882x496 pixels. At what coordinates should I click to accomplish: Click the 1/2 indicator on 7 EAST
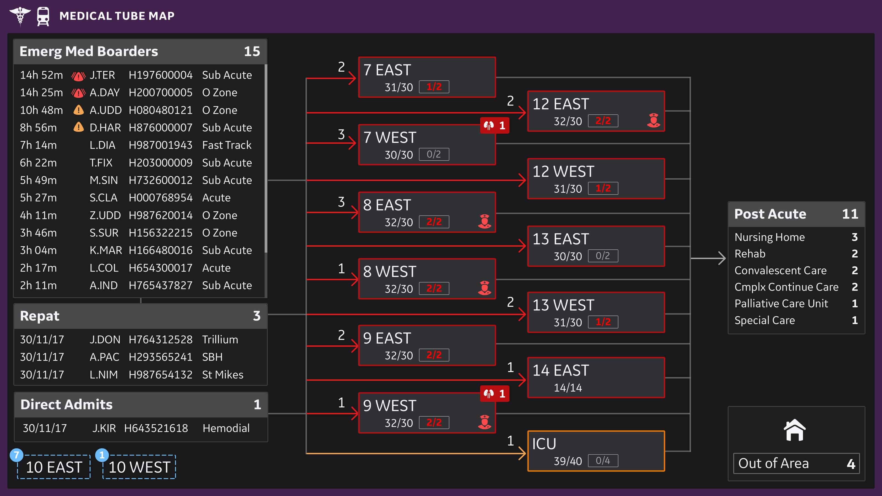pos(434,87)
